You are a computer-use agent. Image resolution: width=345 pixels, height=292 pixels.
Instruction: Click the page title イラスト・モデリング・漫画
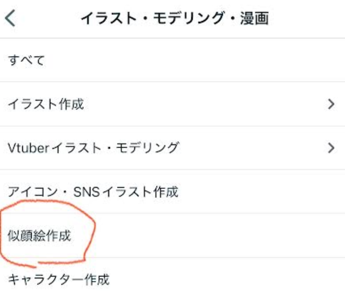[175, 18]
